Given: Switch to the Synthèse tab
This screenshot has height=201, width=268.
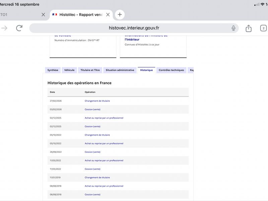Looking at the screenshot, I should click(53, 70).
